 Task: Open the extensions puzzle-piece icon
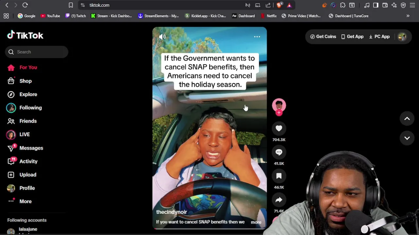[x=343, y=5]
